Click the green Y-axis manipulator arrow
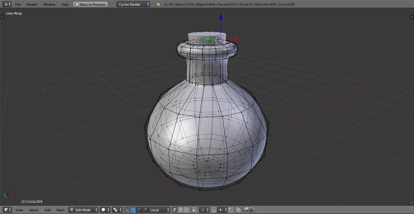 click(x=207, y=39)
